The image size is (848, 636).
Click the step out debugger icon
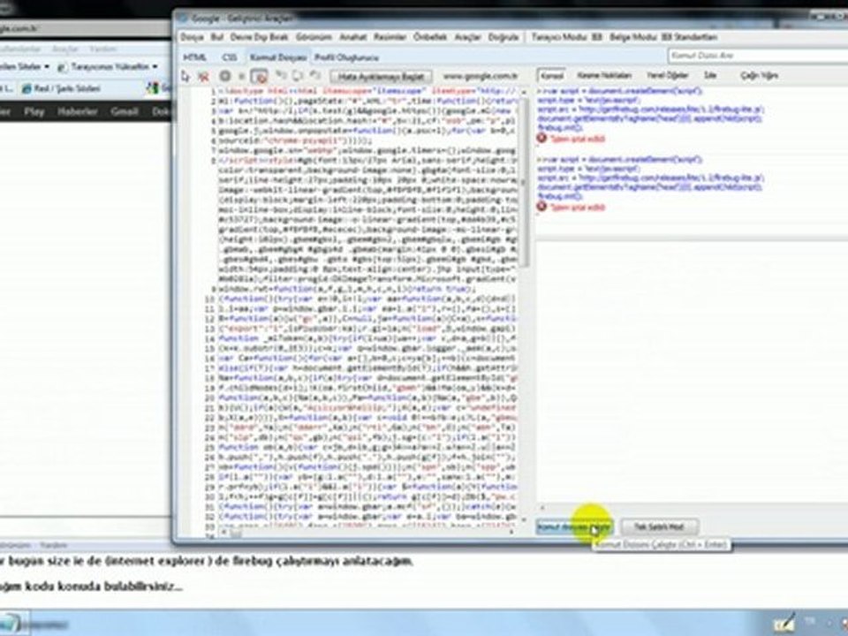click(315, 76)
